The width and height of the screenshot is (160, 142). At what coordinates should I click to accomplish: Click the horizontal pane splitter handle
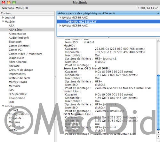(x=108, y=37)
